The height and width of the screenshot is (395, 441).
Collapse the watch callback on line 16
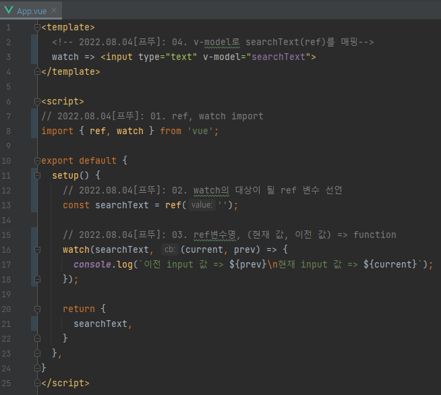[x=37, y=249]
